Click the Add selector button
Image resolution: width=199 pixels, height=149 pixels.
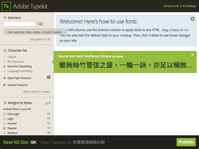point(40,24)
